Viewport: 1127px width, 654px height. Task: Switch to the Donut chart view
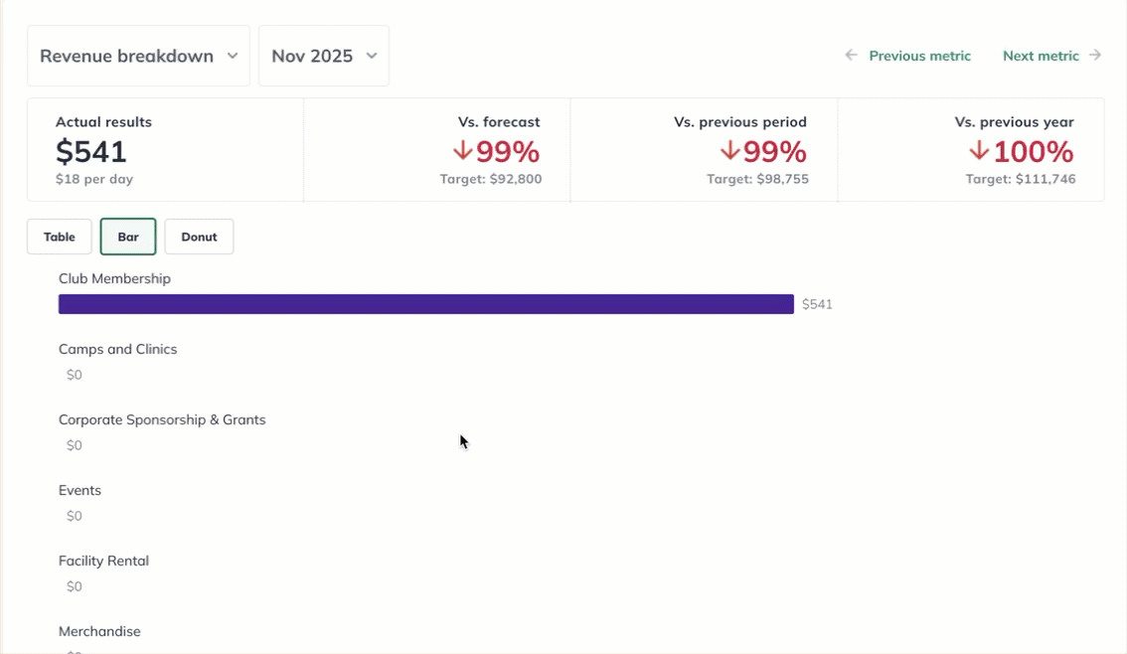199,237
